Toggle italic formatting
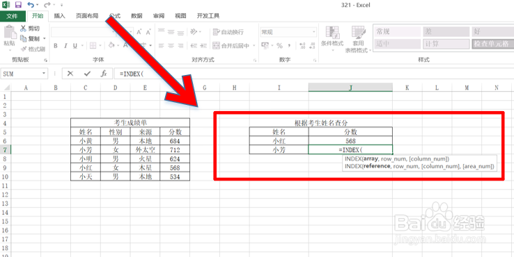514x257 pixels. click(65, 46)
